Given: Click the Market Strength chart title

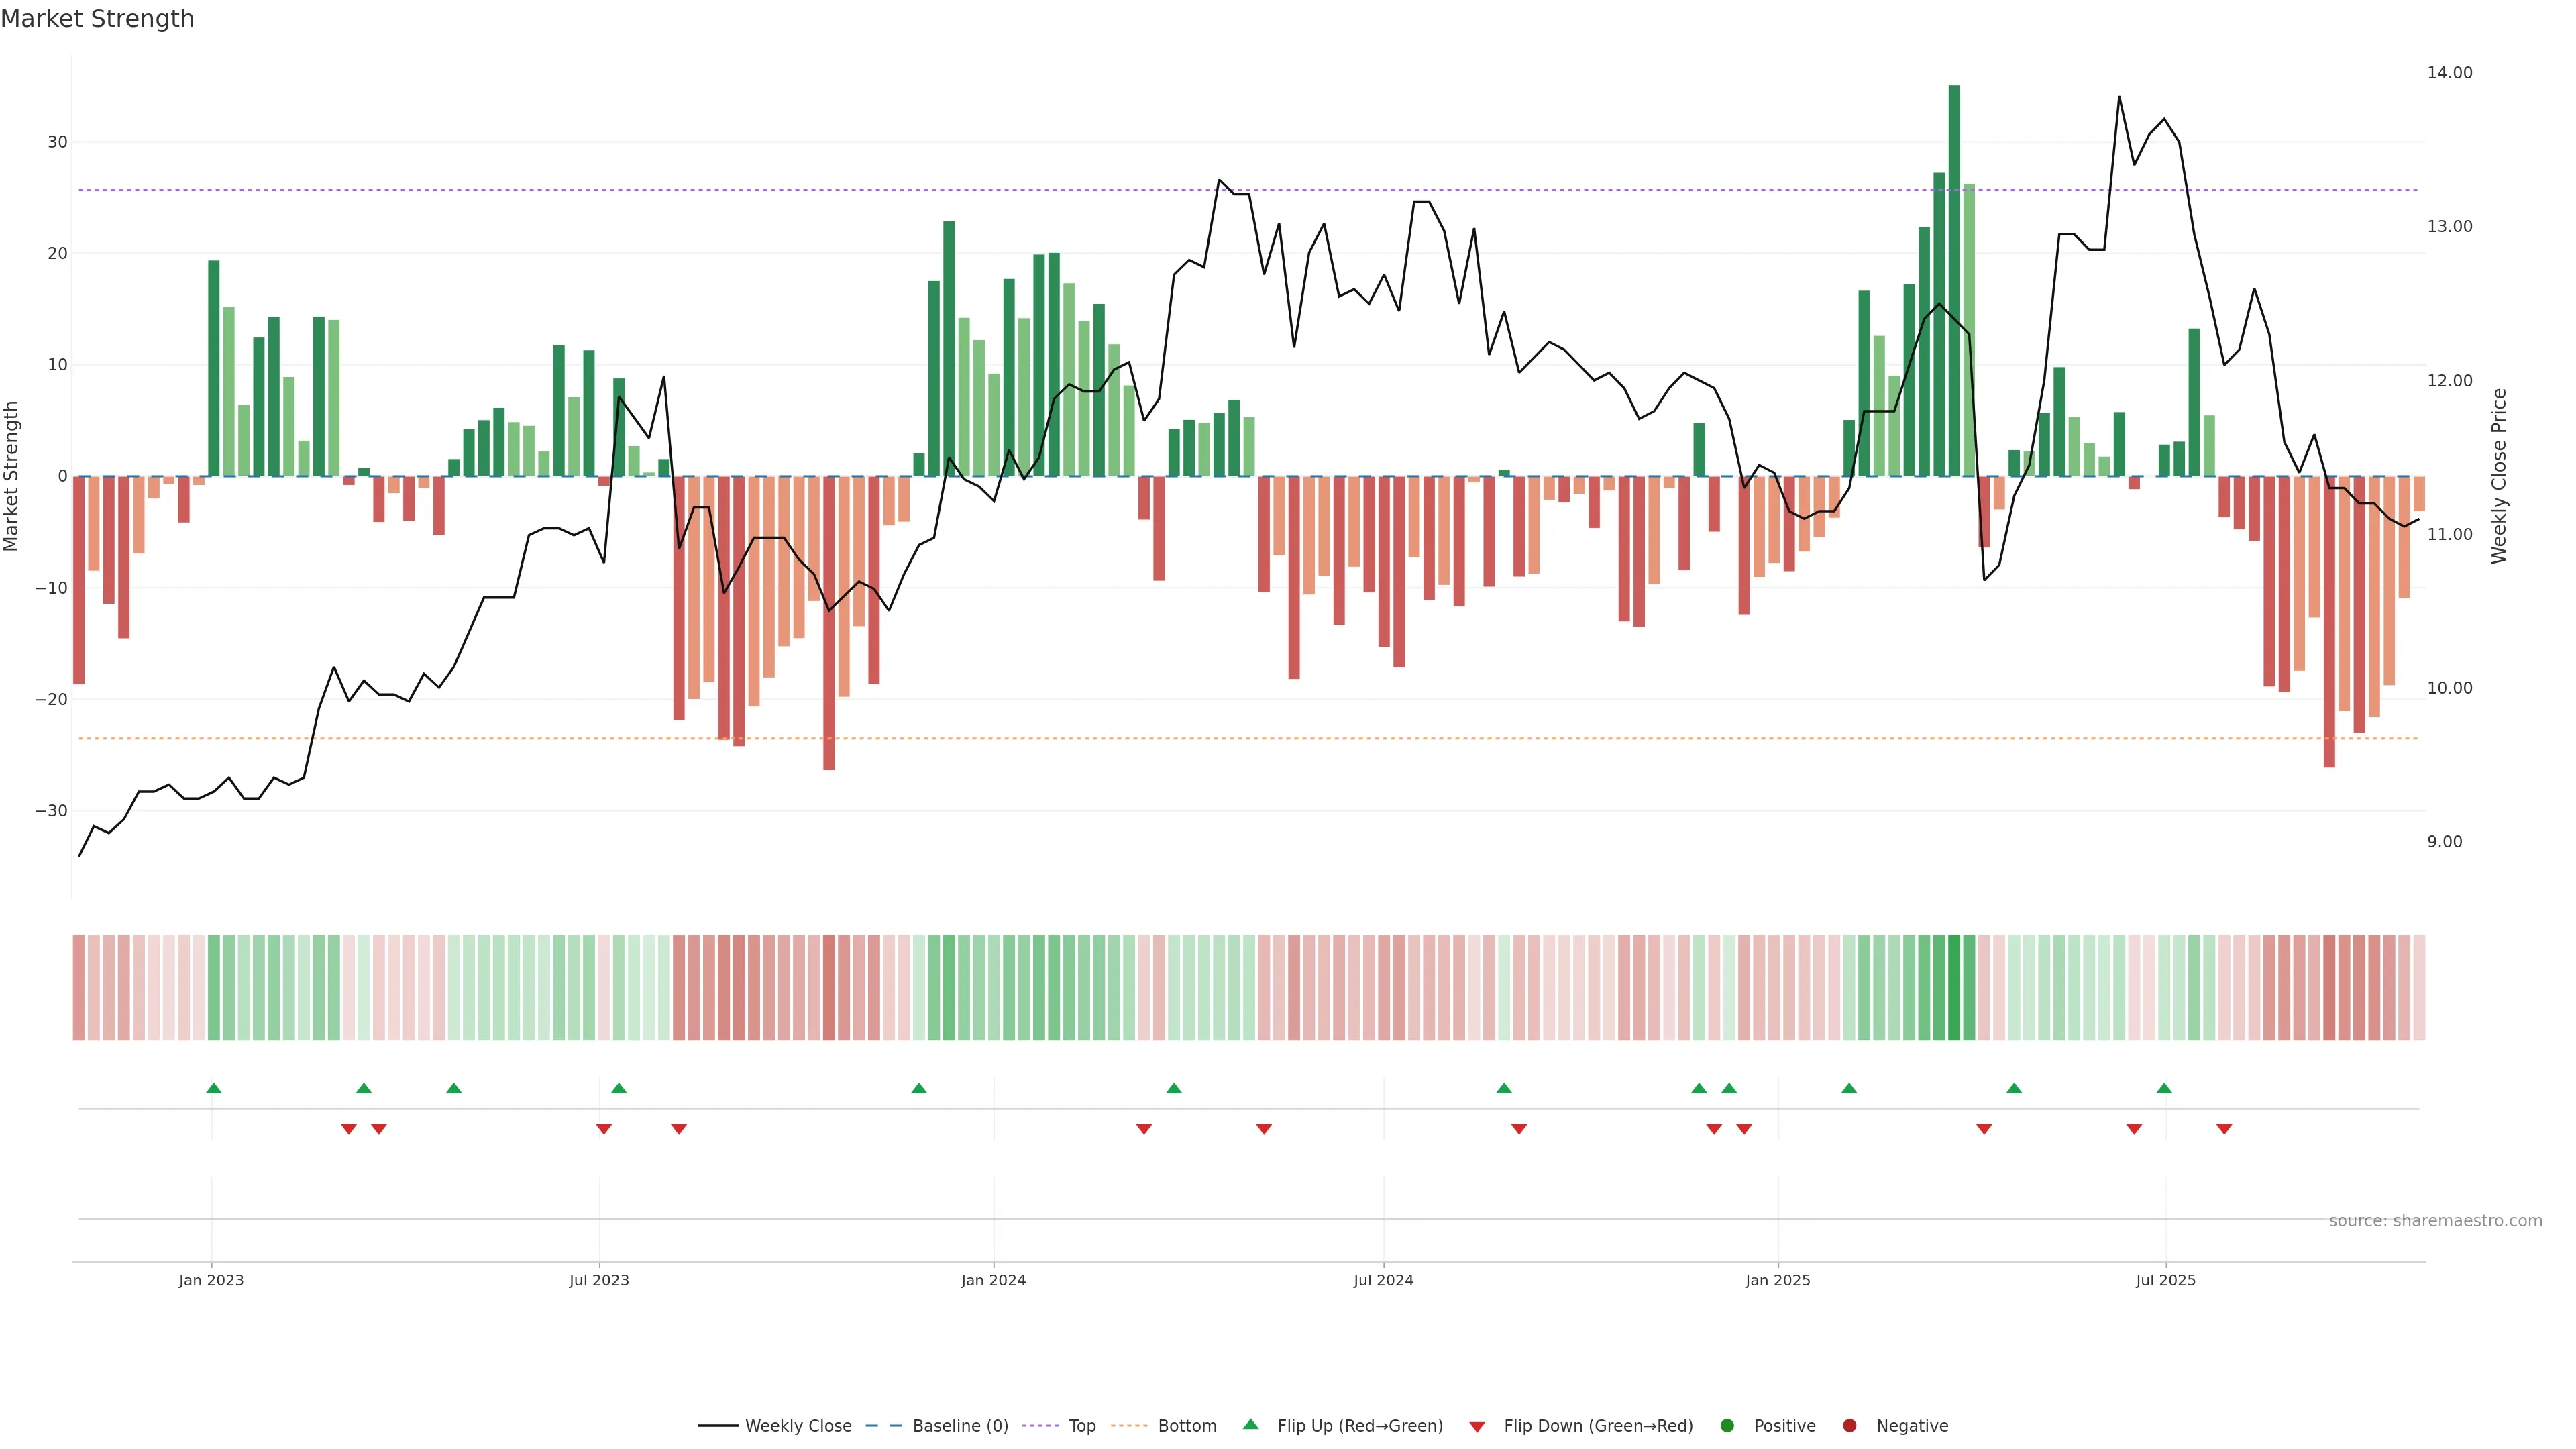Looking at the screenshot, I should 97,19.
